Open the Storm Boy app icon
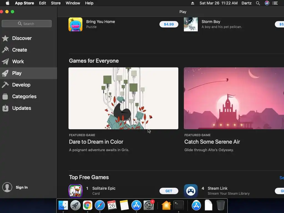284x213 pixels. click(x=191, y=24)
